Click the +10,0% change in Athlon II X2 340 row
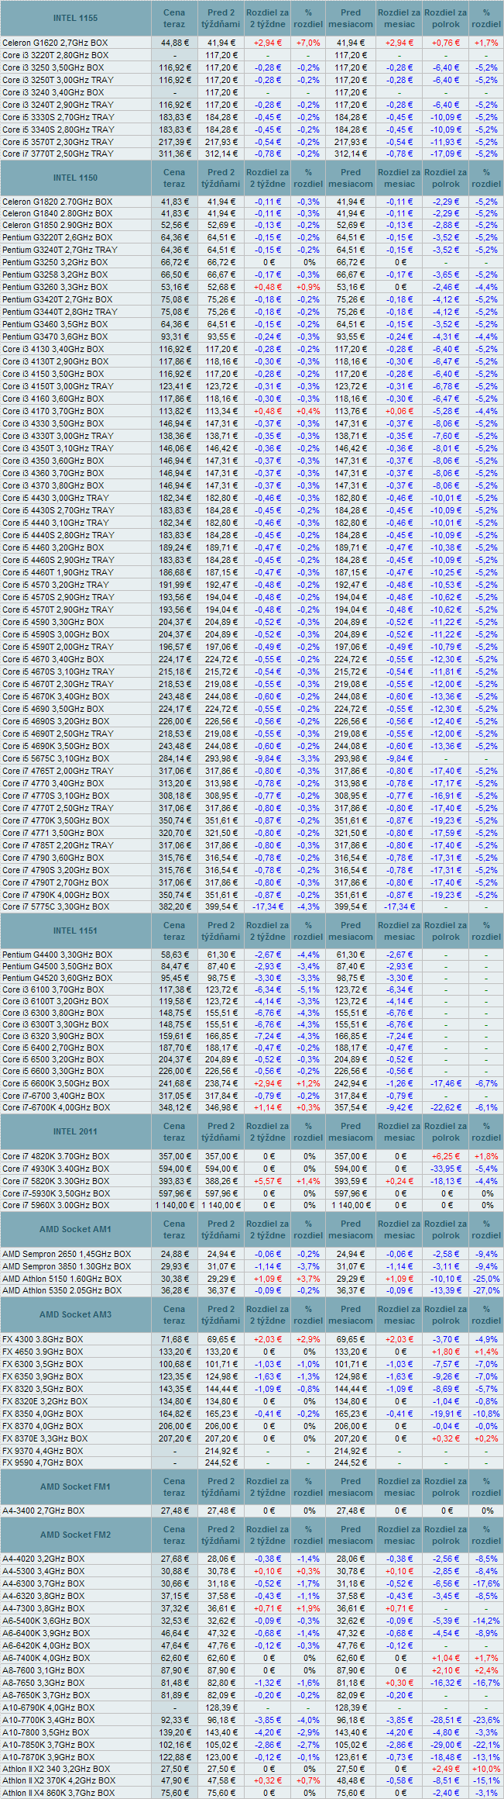504x1799 pixels. (x=487, y=1769)
